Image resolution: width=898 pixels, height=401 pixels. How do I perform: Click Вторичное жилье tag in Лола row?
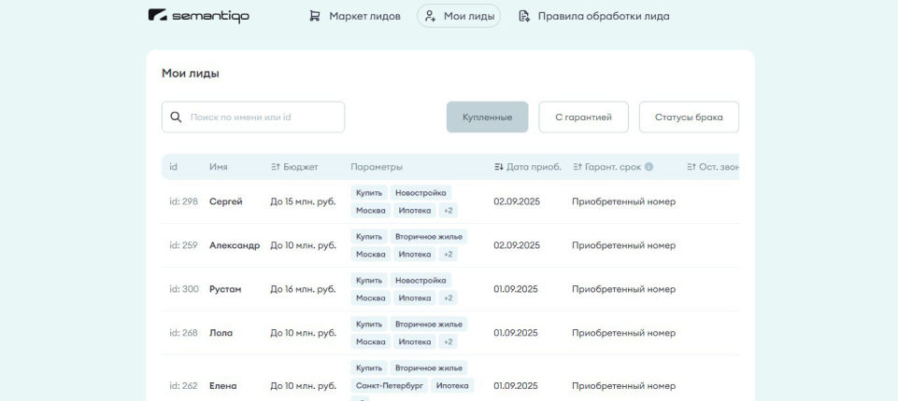click(x=428, y=324)
